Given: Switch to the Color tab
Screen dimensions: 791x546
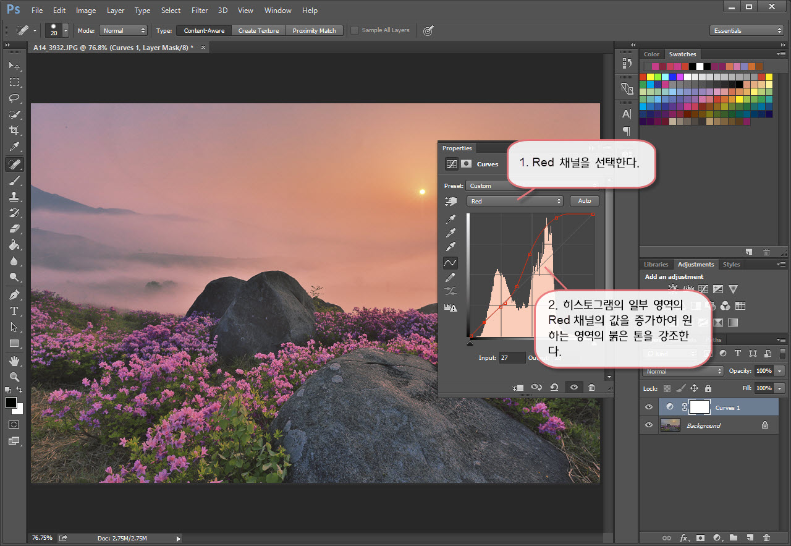Looking at the screenshot, I should click(651, 54).
